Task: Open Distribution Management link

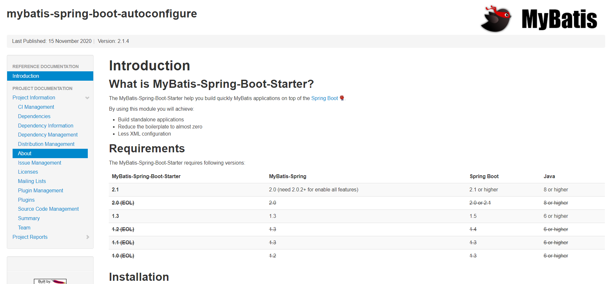Action: 46,144
